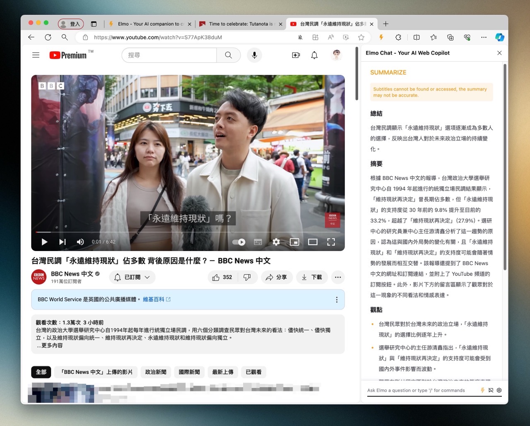Screen dimensions: 530x426
Task: Enter full screen video mode
Action: pos(331,242)
